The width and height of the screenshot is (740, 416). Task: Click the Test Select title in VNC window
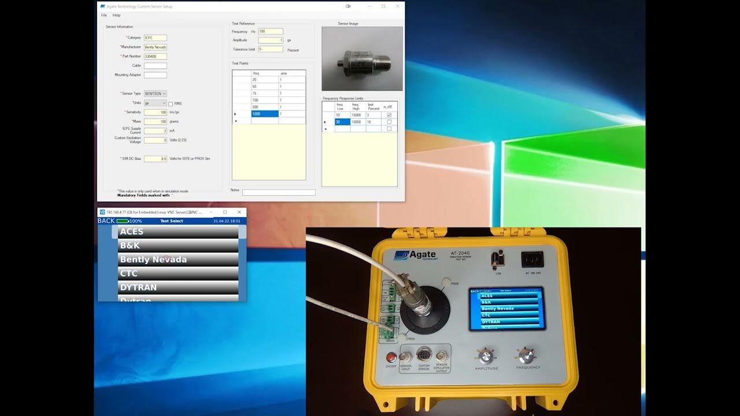(x=172, y=221)
